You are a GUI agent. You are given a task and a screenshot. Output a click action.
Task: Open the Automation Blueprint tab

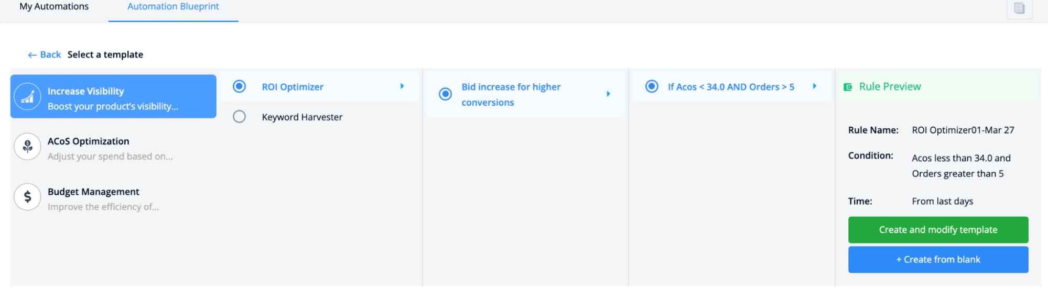coord(173,7)
